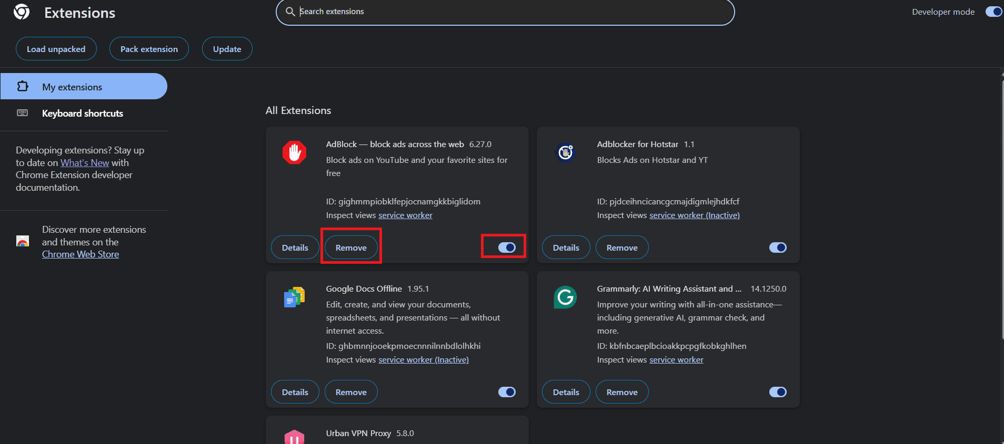1004x444 pixels.
Task: Click the Keyboard shortcuts keyboard icon
Action: (23, 113)
